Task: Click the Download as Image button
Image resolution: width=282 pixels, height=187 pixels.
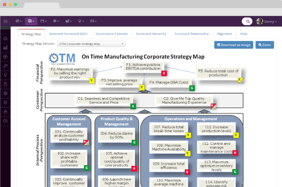Action: 234,45
